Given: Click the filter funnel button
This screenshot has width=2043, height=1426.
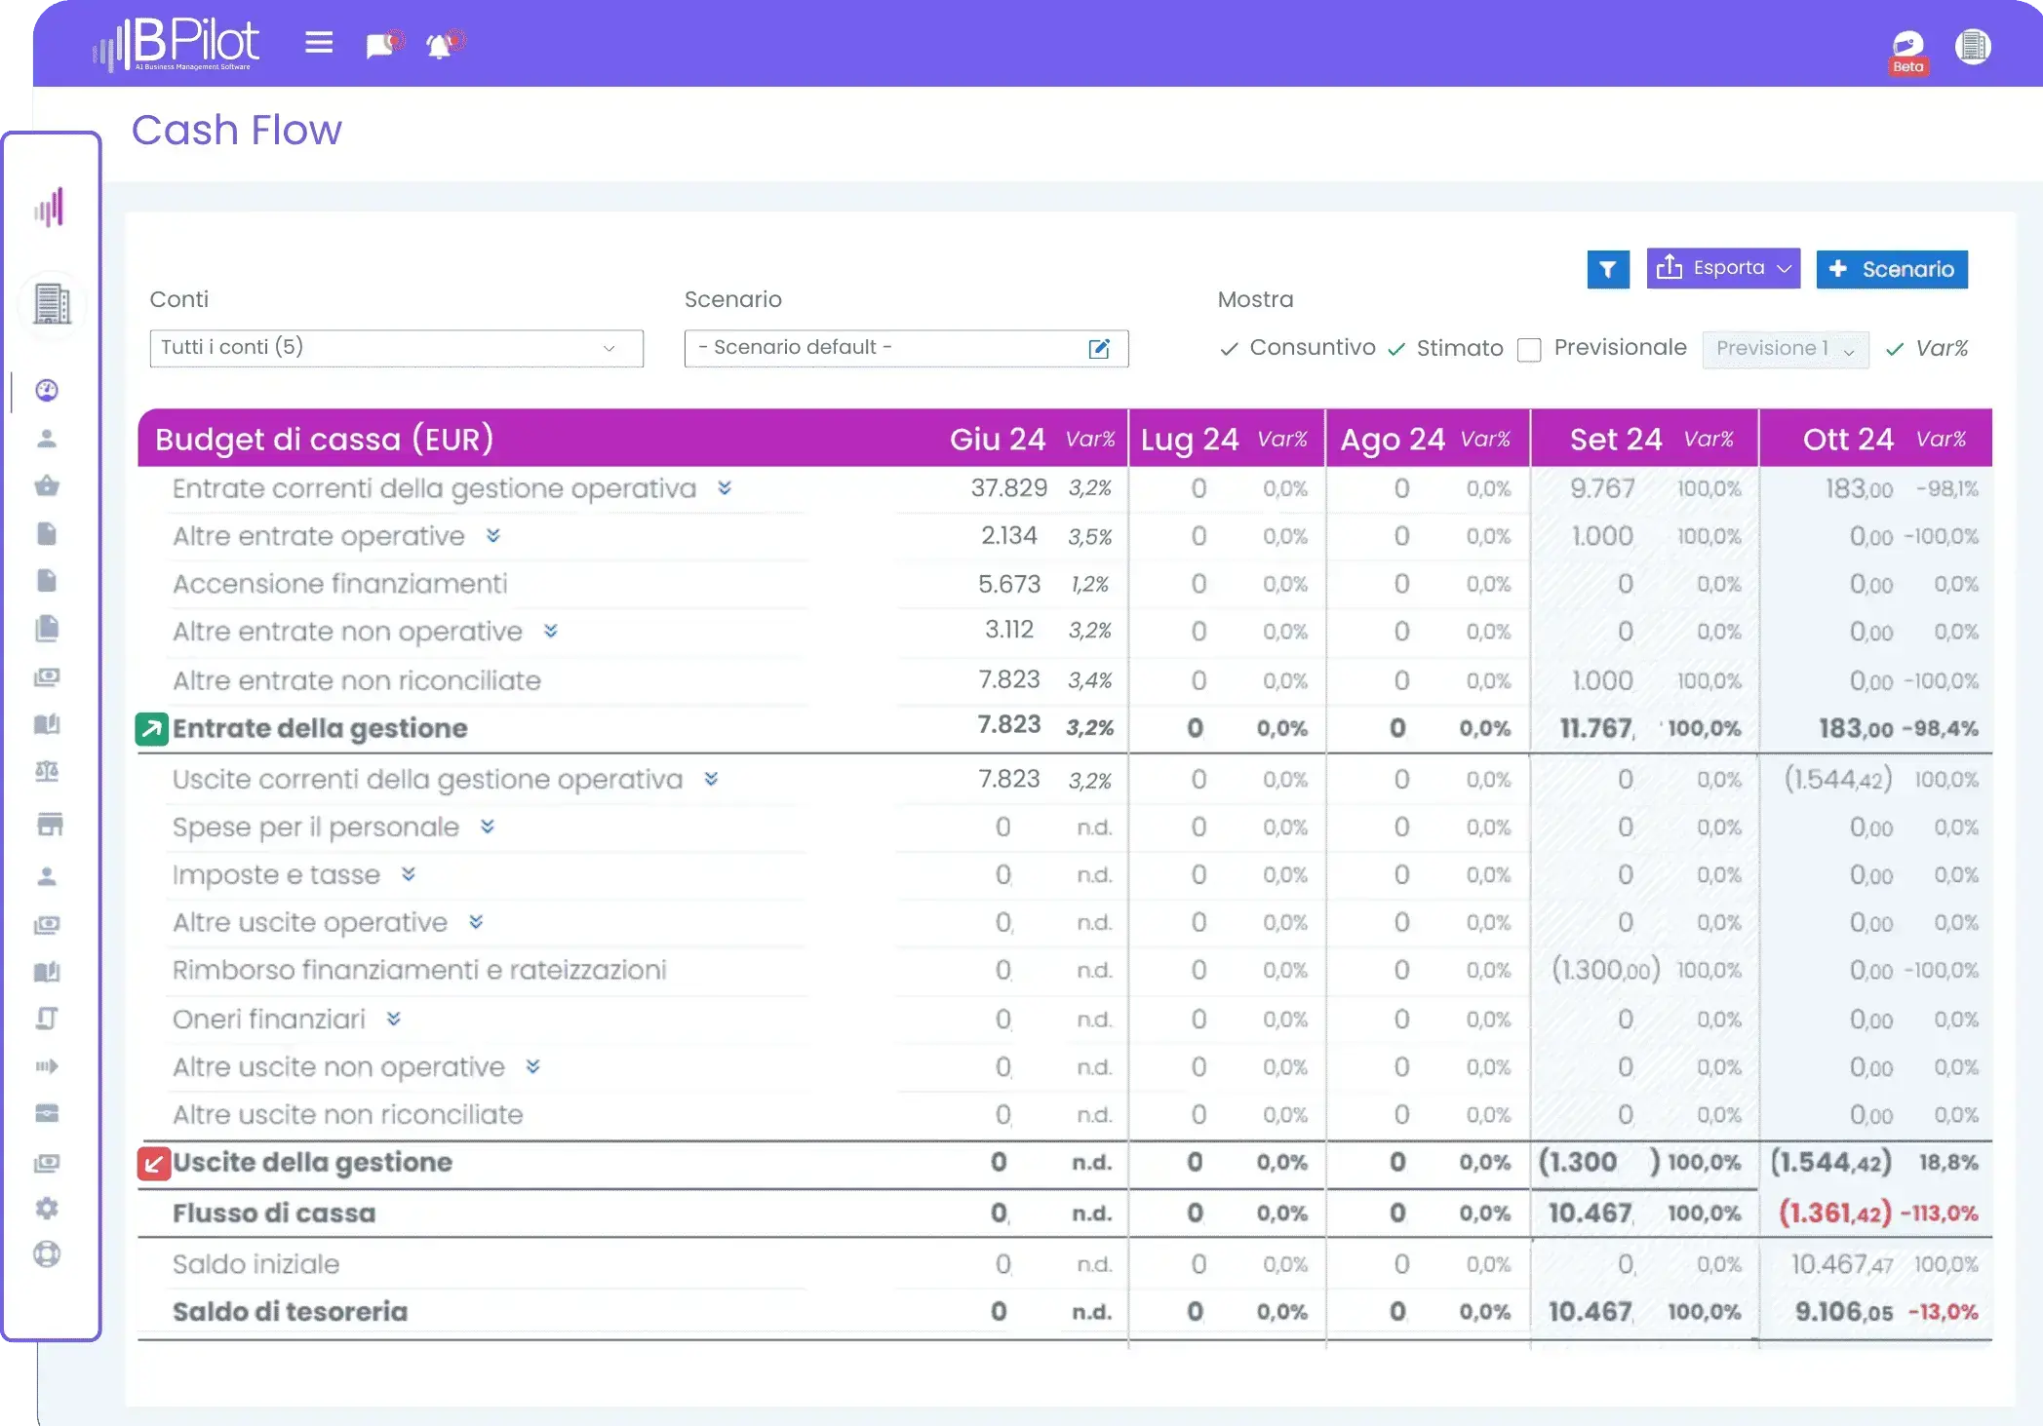Looking at the screenshot, I should (x=1608, y=269).
